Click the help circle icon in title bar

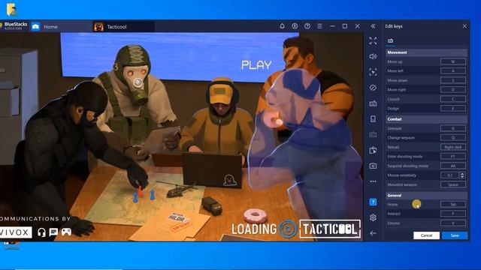coord(307,26)
